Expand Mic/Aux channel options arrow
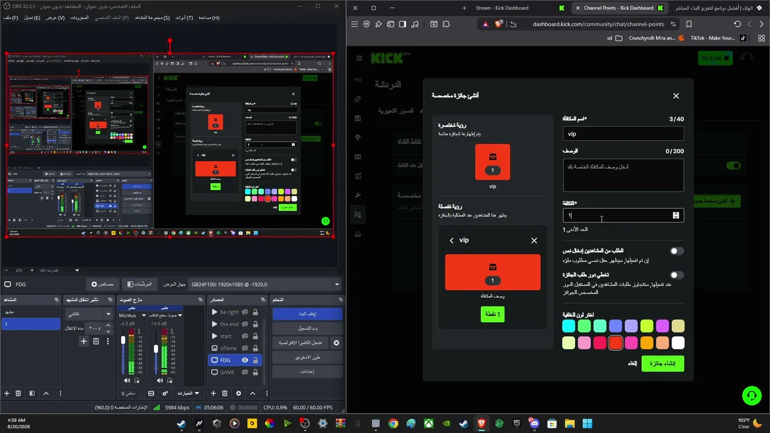770x433 pixels. [144, 315]
